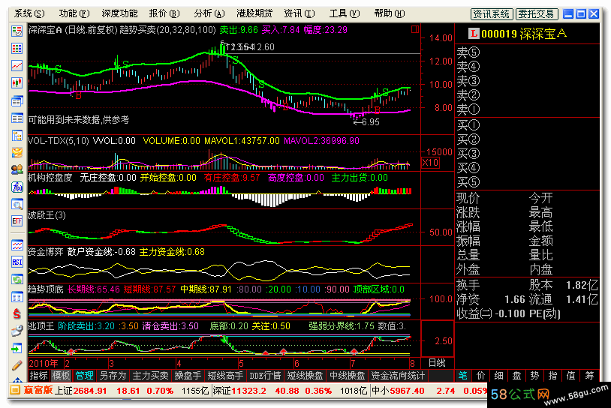
Task: Switch to the 短线高手 template tab
Action: point(225,375)
